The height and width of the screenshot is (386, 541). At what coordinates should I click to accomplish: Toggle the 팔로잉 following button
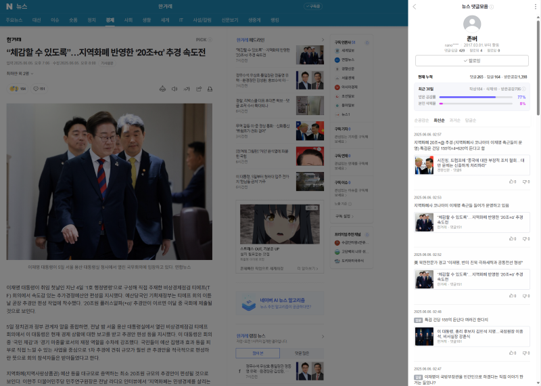coord(471,60)
